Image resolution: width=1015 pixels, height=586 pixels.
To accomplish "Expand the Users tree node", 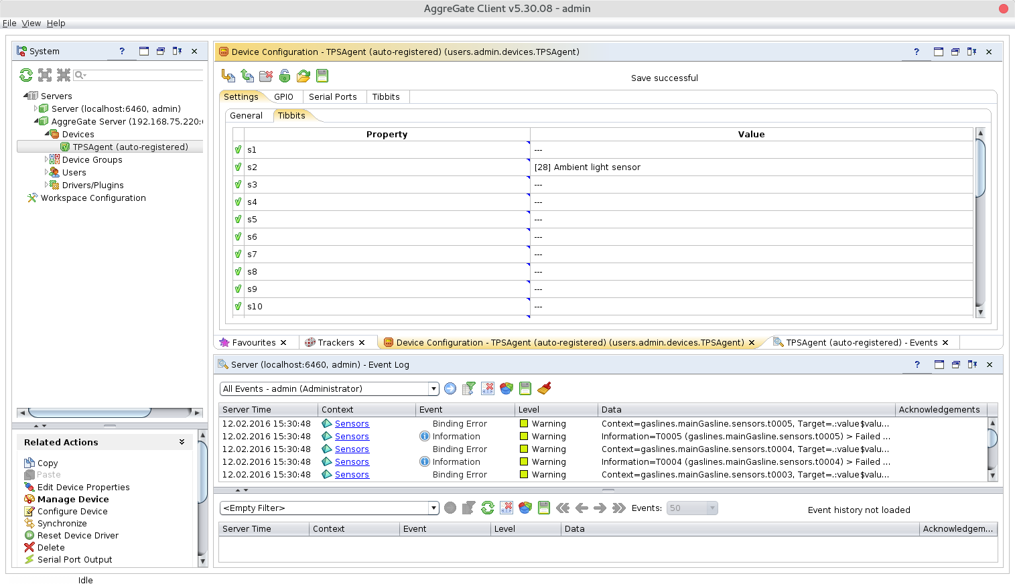I will click(47, 172).
